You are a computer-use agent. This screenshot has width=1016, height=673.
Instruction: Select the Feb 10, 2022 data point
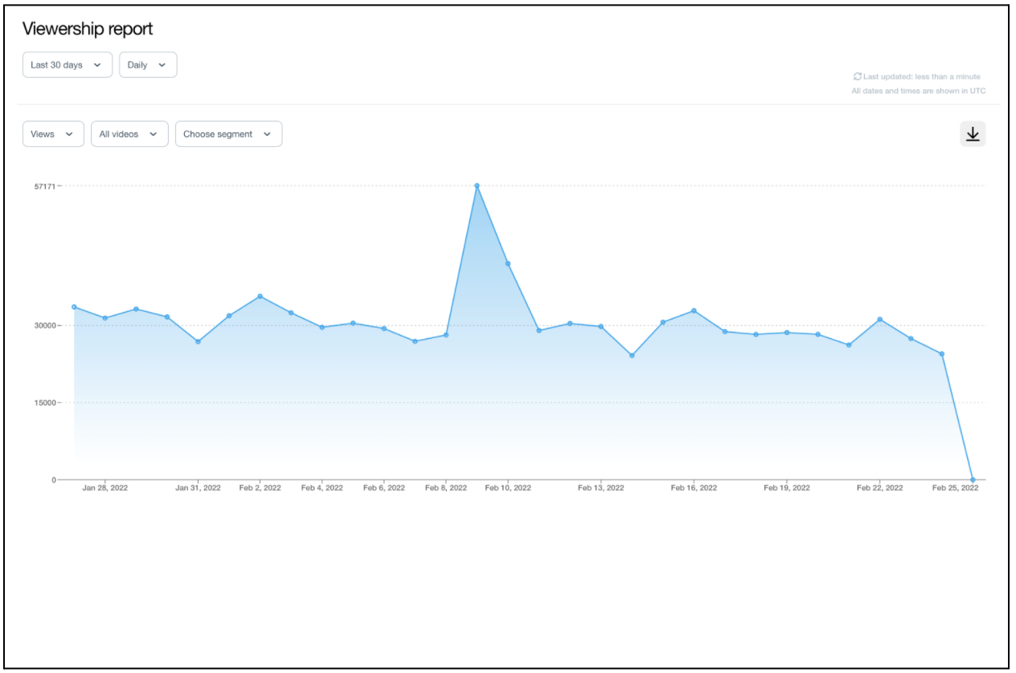click(508, 263)
